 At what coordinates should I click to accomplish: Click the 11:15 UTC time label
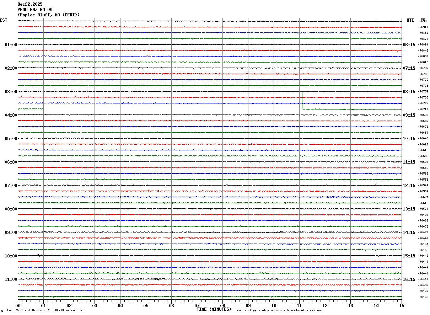click(x=409, y=162)
